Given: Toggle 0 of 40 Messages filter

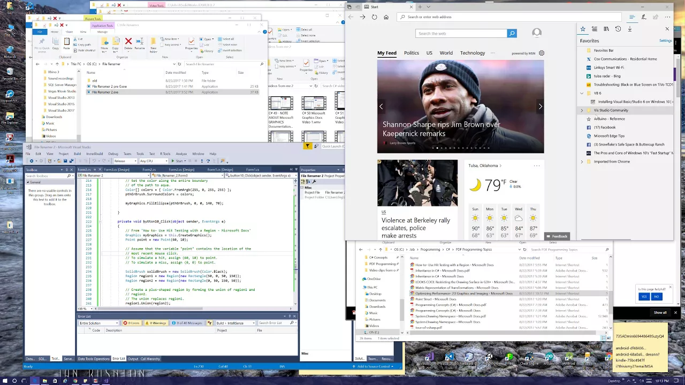Looking at the screenshot, I should [x=188, y=323].
